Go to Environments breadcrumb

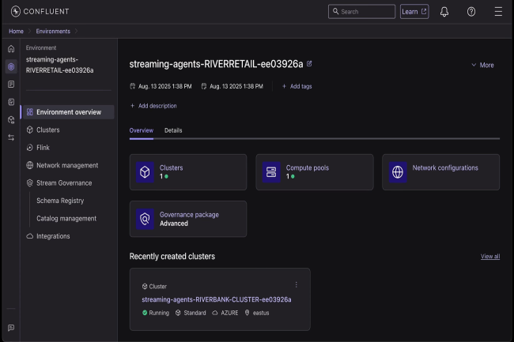[x=53, y=31]
